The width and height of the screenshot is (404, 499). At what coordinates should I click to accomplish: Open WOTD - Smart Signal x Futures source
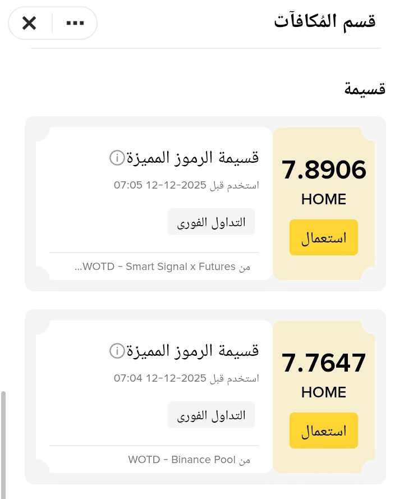(x=162, y=267)
